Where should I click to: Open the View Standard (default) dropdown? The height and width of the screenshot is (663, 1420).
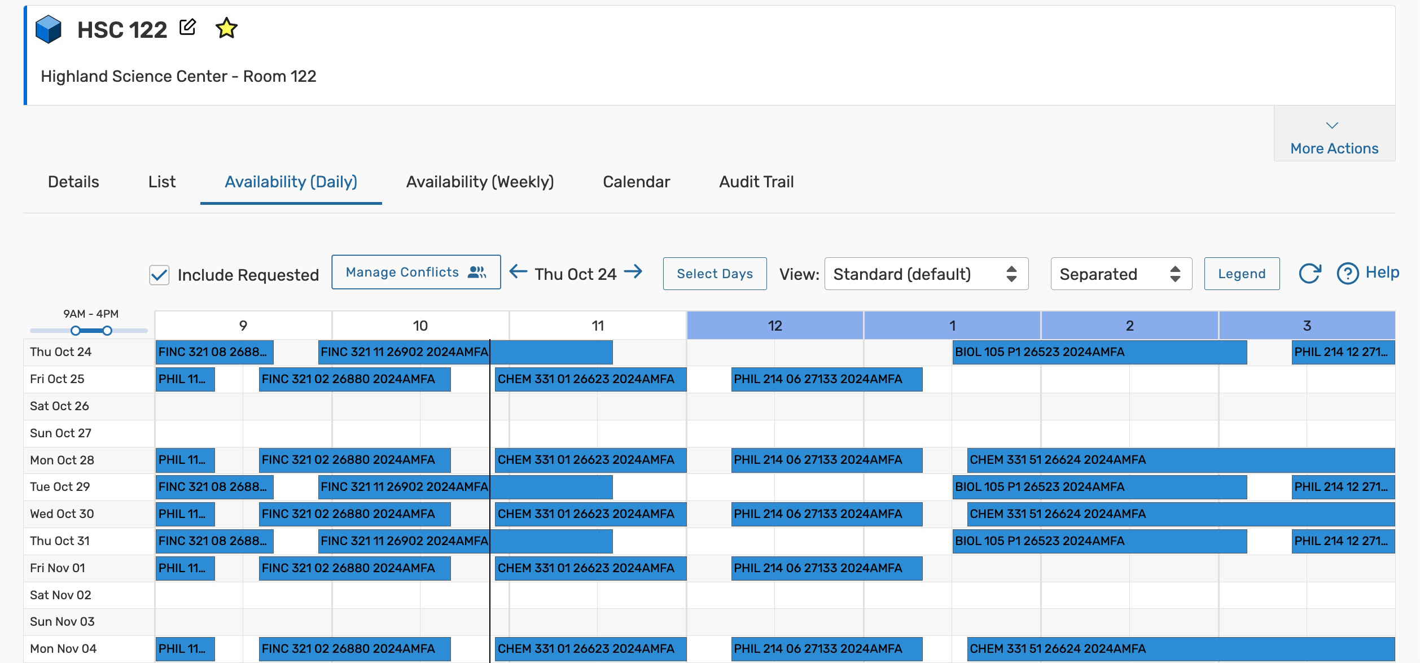[x=926, y=274]
